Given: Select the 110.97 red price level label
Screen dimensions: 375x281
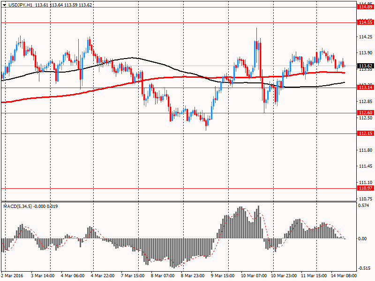Looking at the screenshot, I should pos(366,188).
